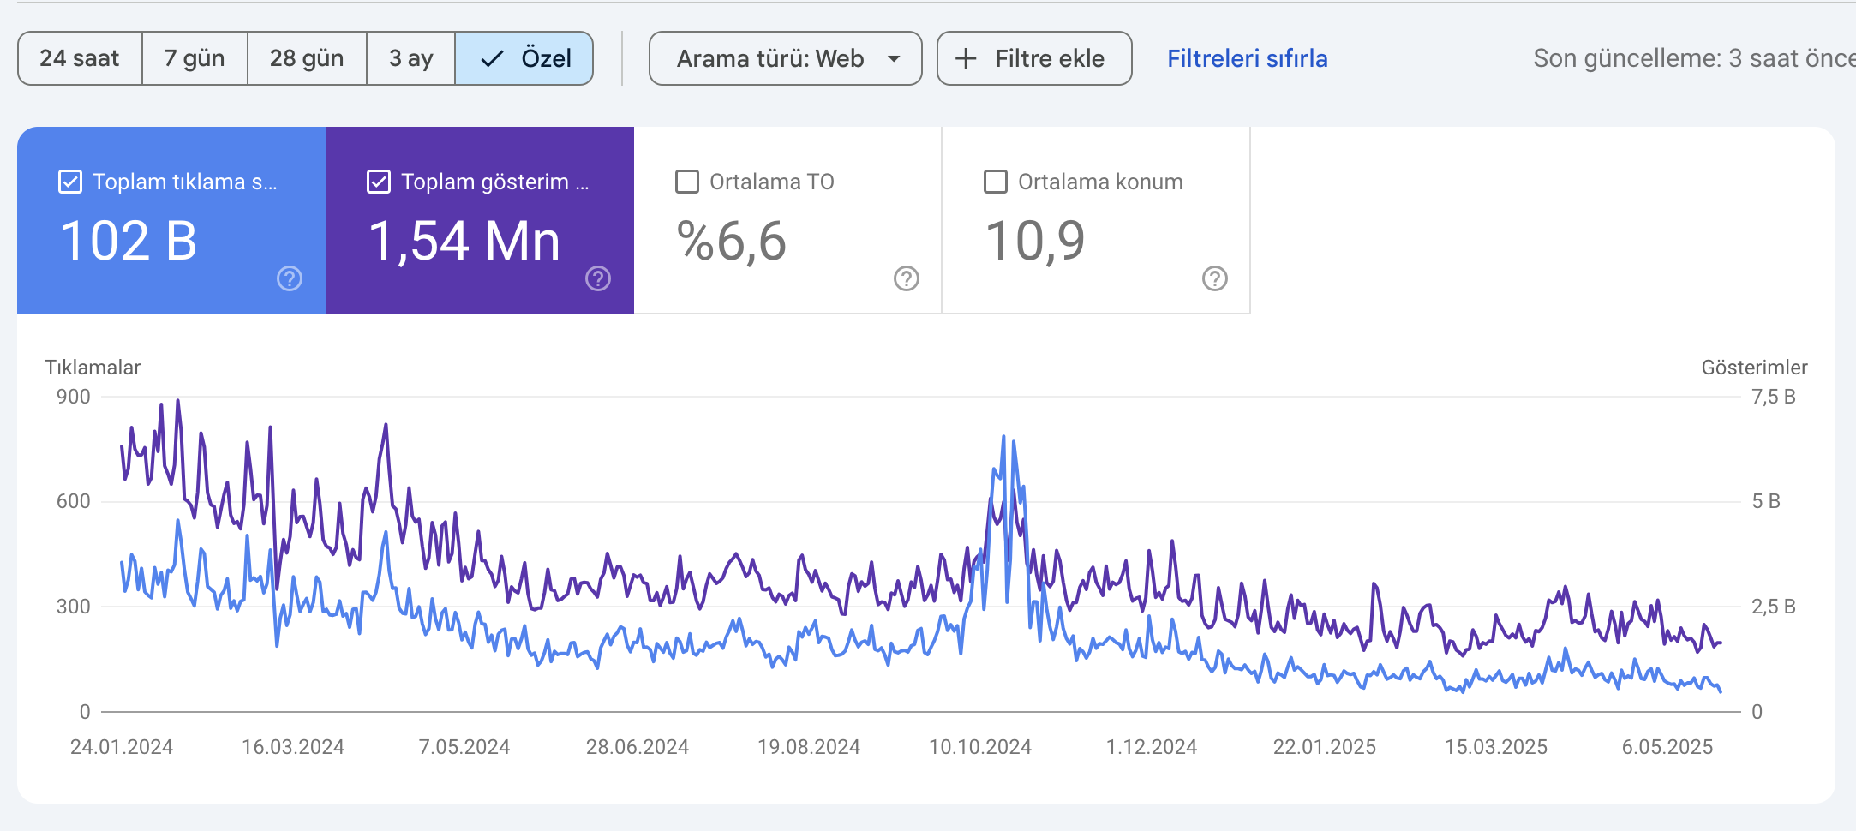Viewport: 1856px width, 831px height.
Task: Open help icon on Ortalama konum card
Action: click(1215, 278)
